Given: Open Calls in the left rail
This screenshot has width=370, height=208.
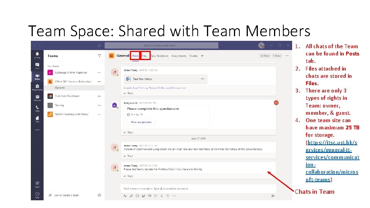Looking at the screenshot, I should pos(37,109).
